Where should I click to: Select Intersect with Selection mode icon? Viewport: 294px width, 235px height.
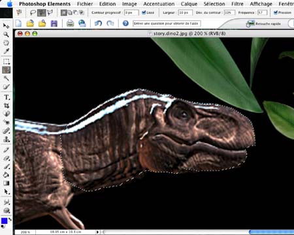[82, 12]
